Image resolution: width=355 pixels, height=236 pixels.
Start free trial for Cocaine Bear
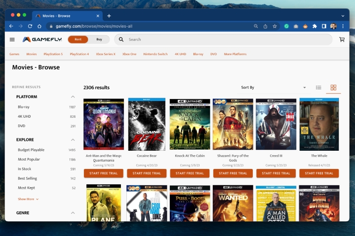pos(147,173)
